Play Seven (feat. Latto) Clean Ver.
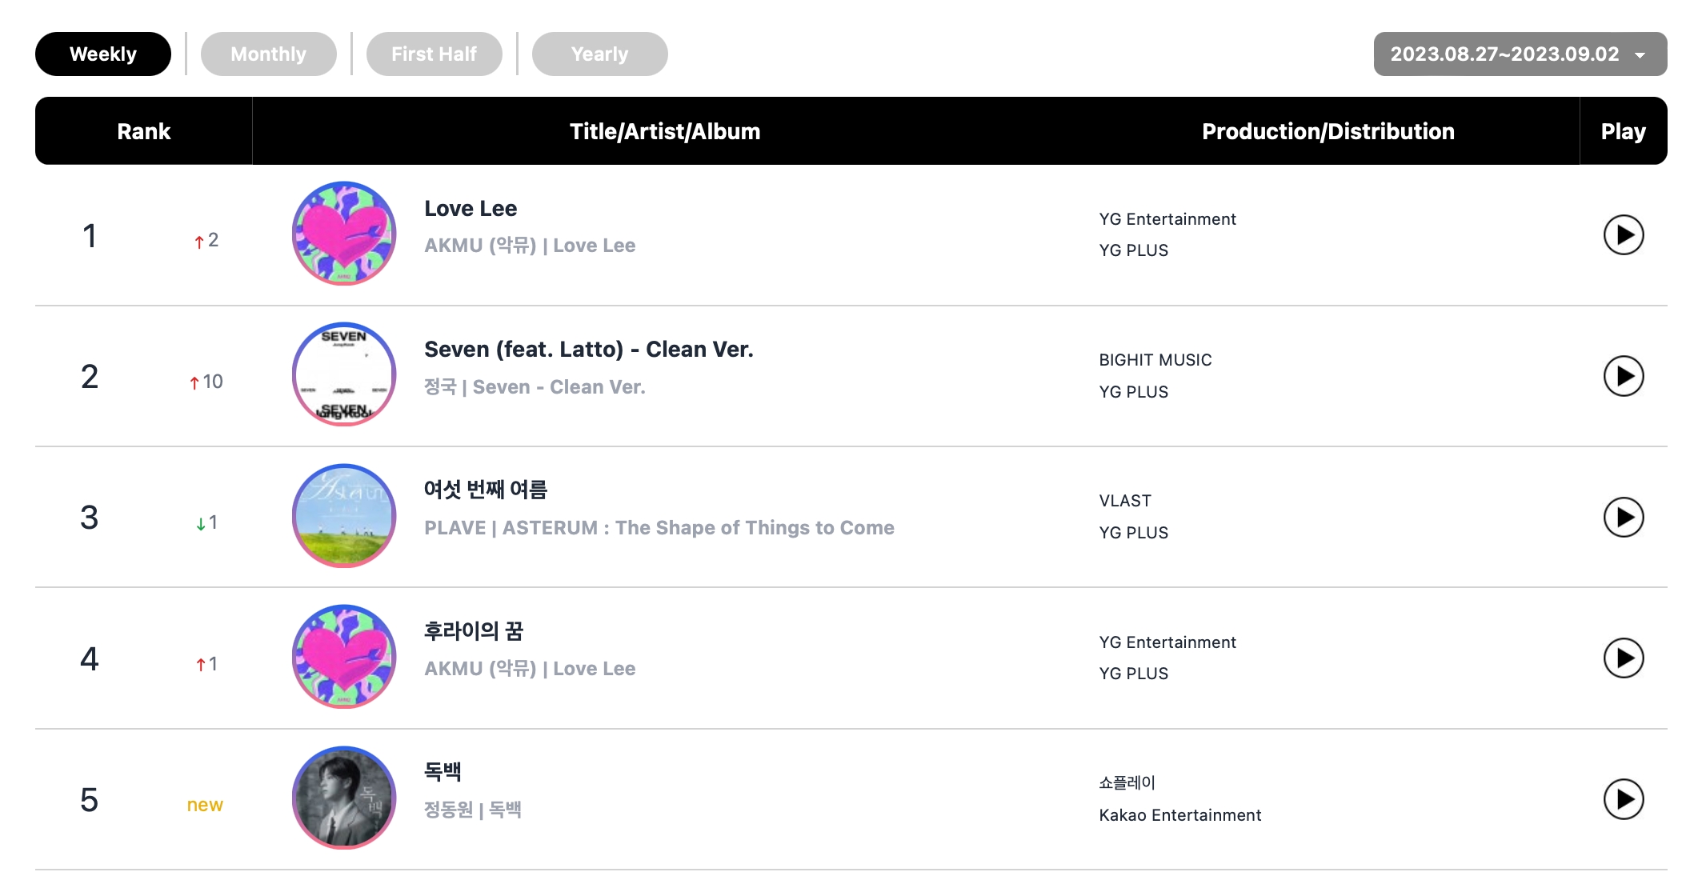Screen dimensions: 1694x880 click(x=1623, y=376)
